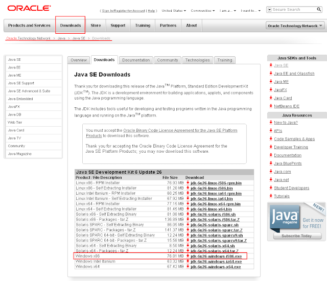Select Java EE in left sidebar
This screenshot has height=281, width=327.
[x=33, y=67]
